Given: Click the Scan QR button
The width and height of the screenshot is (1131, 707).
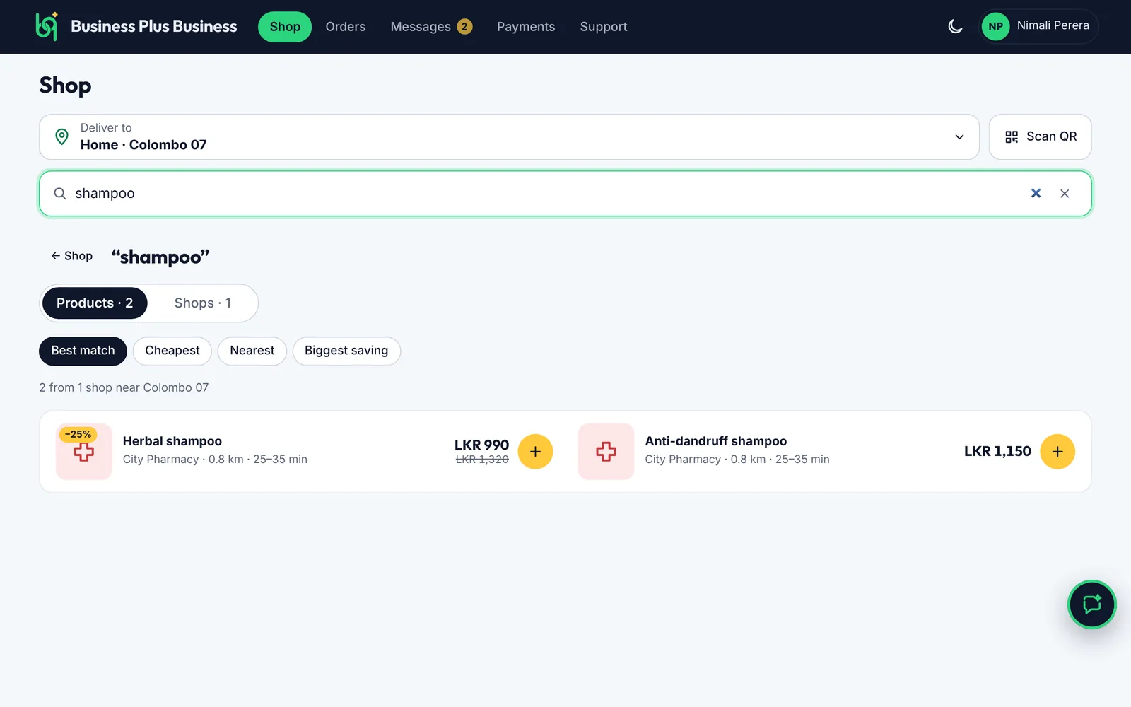Looking at the screenshot, I should pos(1041,137).
